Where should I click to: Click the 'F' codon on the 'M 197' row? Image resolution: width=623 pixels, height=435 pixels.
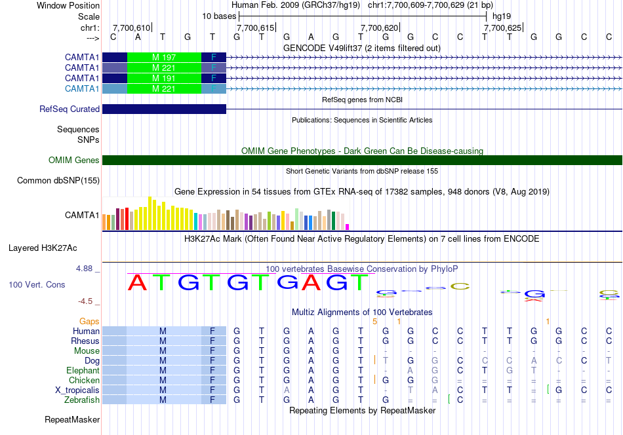(x=214, y=57)
